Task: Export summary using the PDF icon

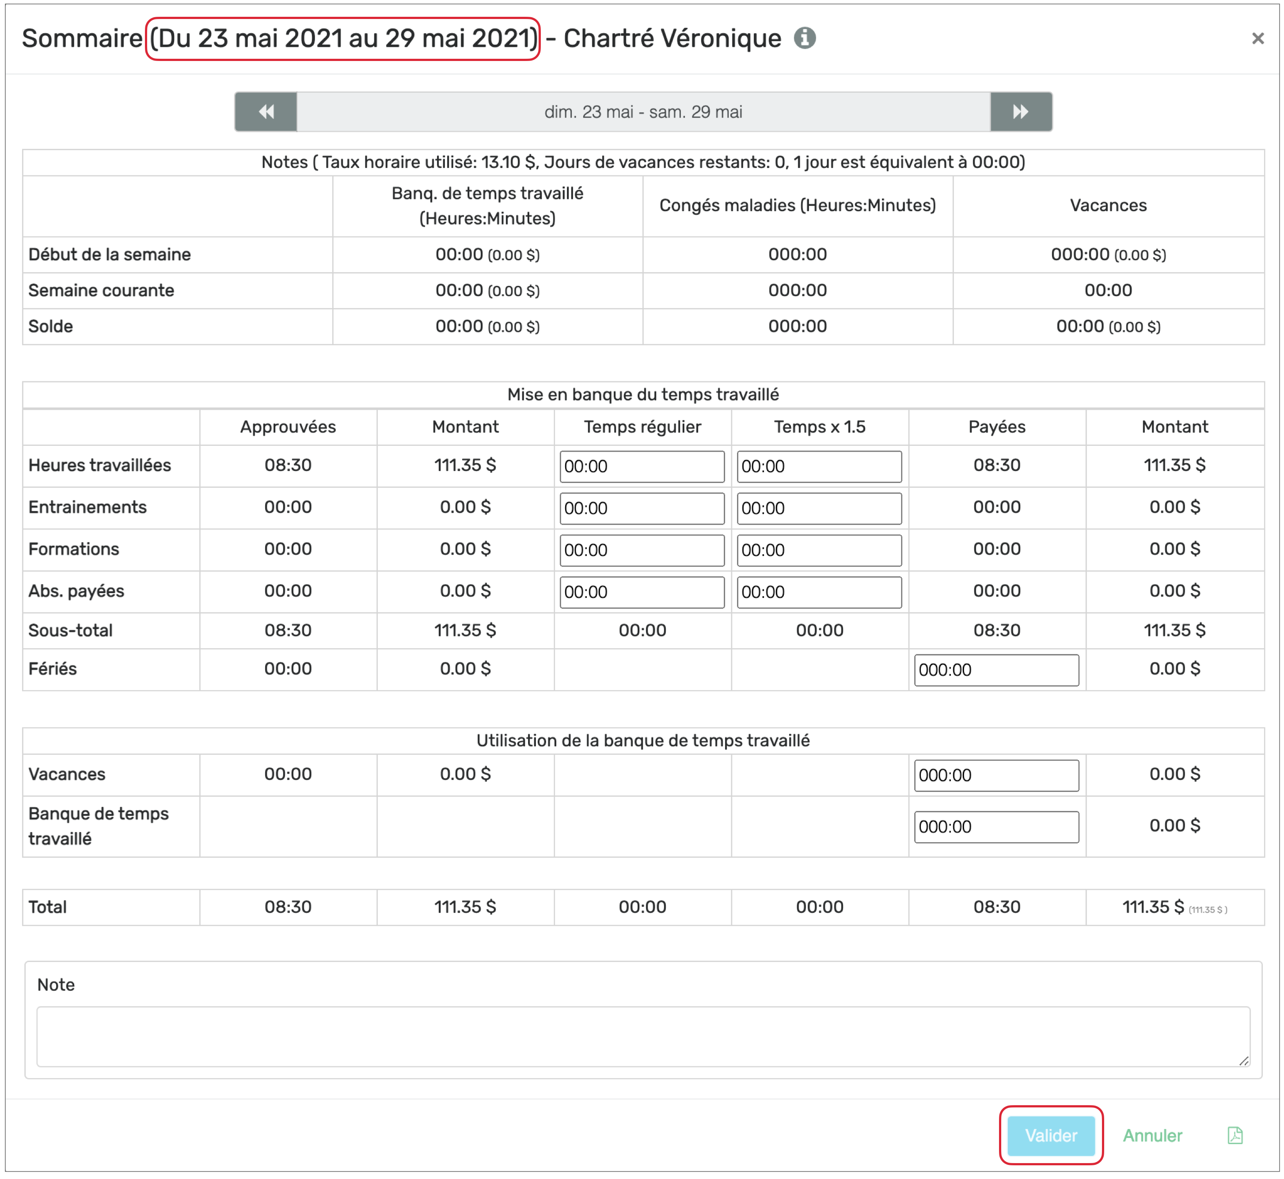Action: 1235,1136
